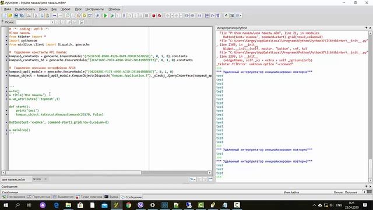Open the Точки останова tab
This screenshot has width=373, height=210.
pyautogui.click(x=89, y=197)
